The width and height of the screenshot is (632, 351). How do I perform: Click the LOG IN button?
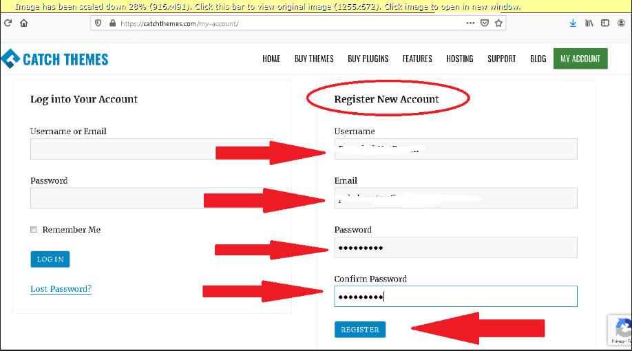pos(50,259)
